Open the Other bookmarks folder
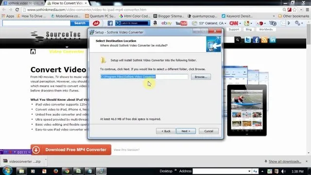This screenshot has width=311, height=175. coord(294,16)
